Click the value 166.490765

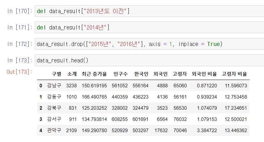click(x=94, y=97)
